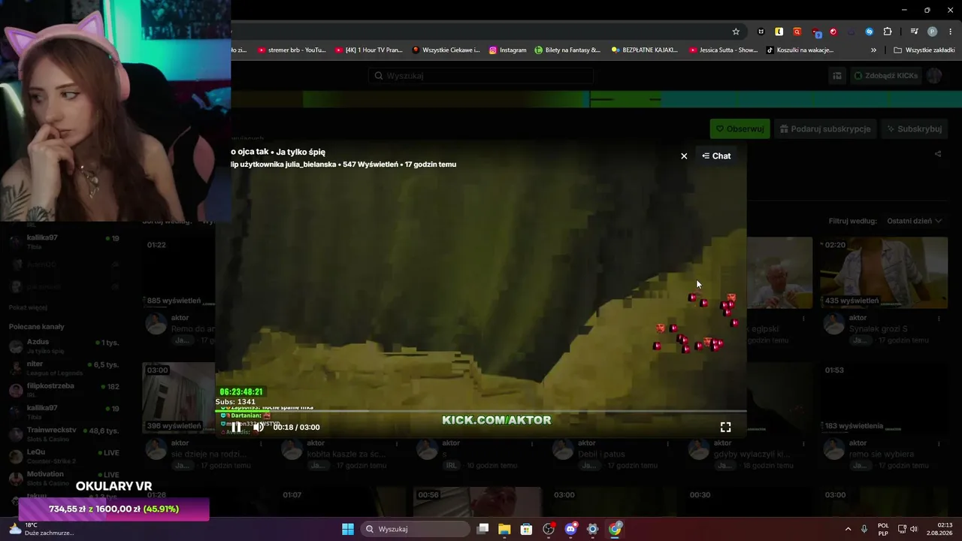Show more bookmarks with the double chevron
Viewport: 962px width, 541px height.
[x=873, y=50]
